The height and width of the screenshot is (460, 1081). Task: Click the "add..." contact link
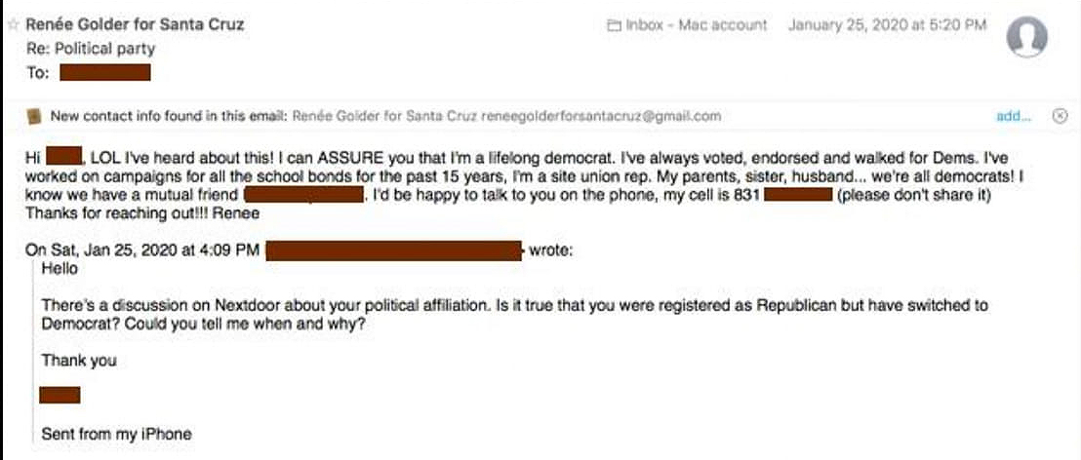(x=1014, y=116)
